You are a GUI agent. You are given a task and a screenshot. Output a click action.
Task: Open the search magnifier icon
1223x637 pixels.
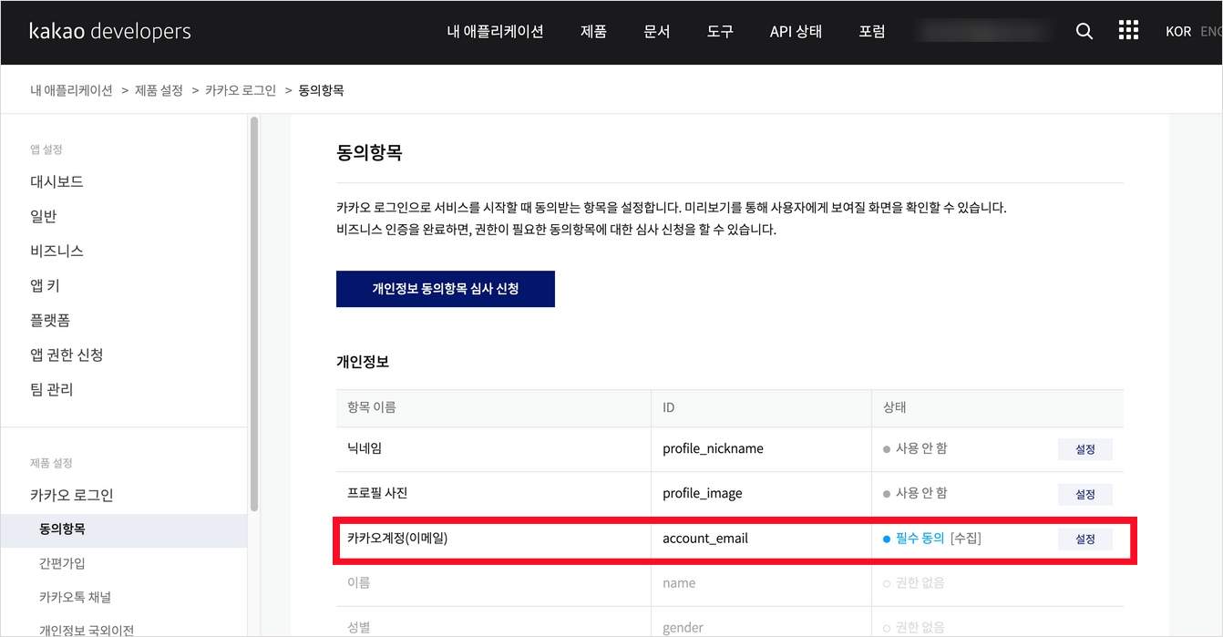pyautogui.click(x=1084, y=31)
